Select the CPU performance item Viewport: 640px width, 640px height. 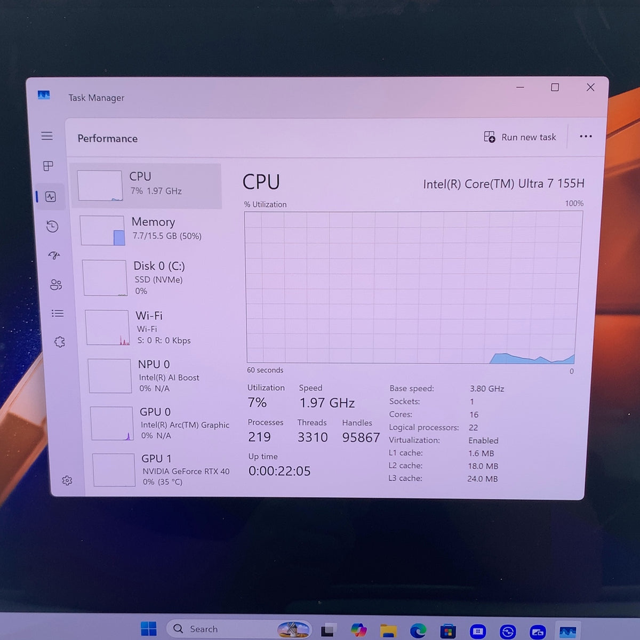[146, 186]
